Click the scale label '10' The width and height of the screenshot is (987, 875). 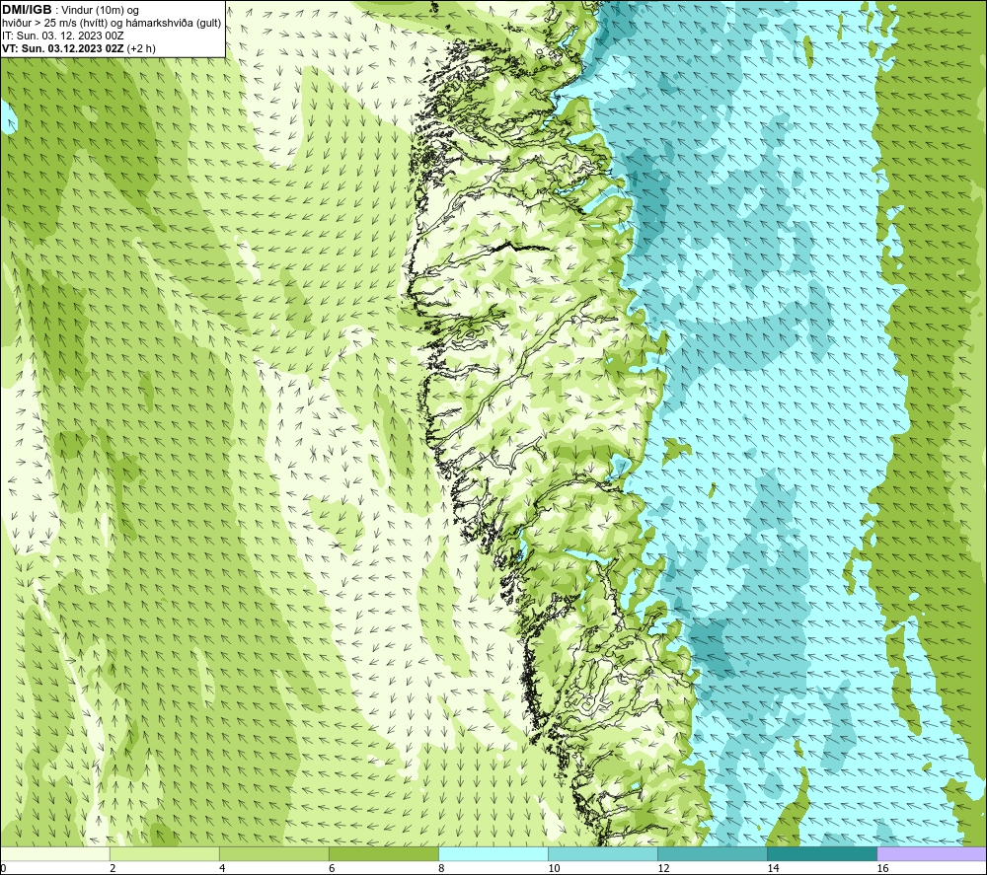(554, 868)
